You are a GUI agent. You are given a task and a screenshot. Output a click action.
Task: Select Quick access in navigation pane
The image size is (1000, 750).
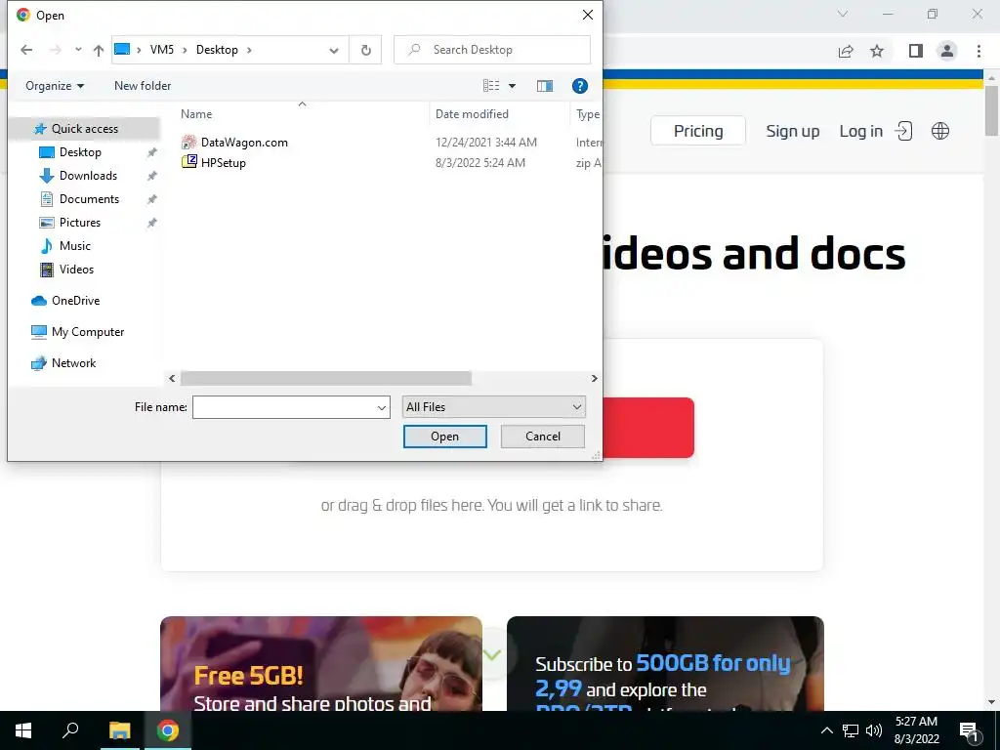(x=84, y=129)
